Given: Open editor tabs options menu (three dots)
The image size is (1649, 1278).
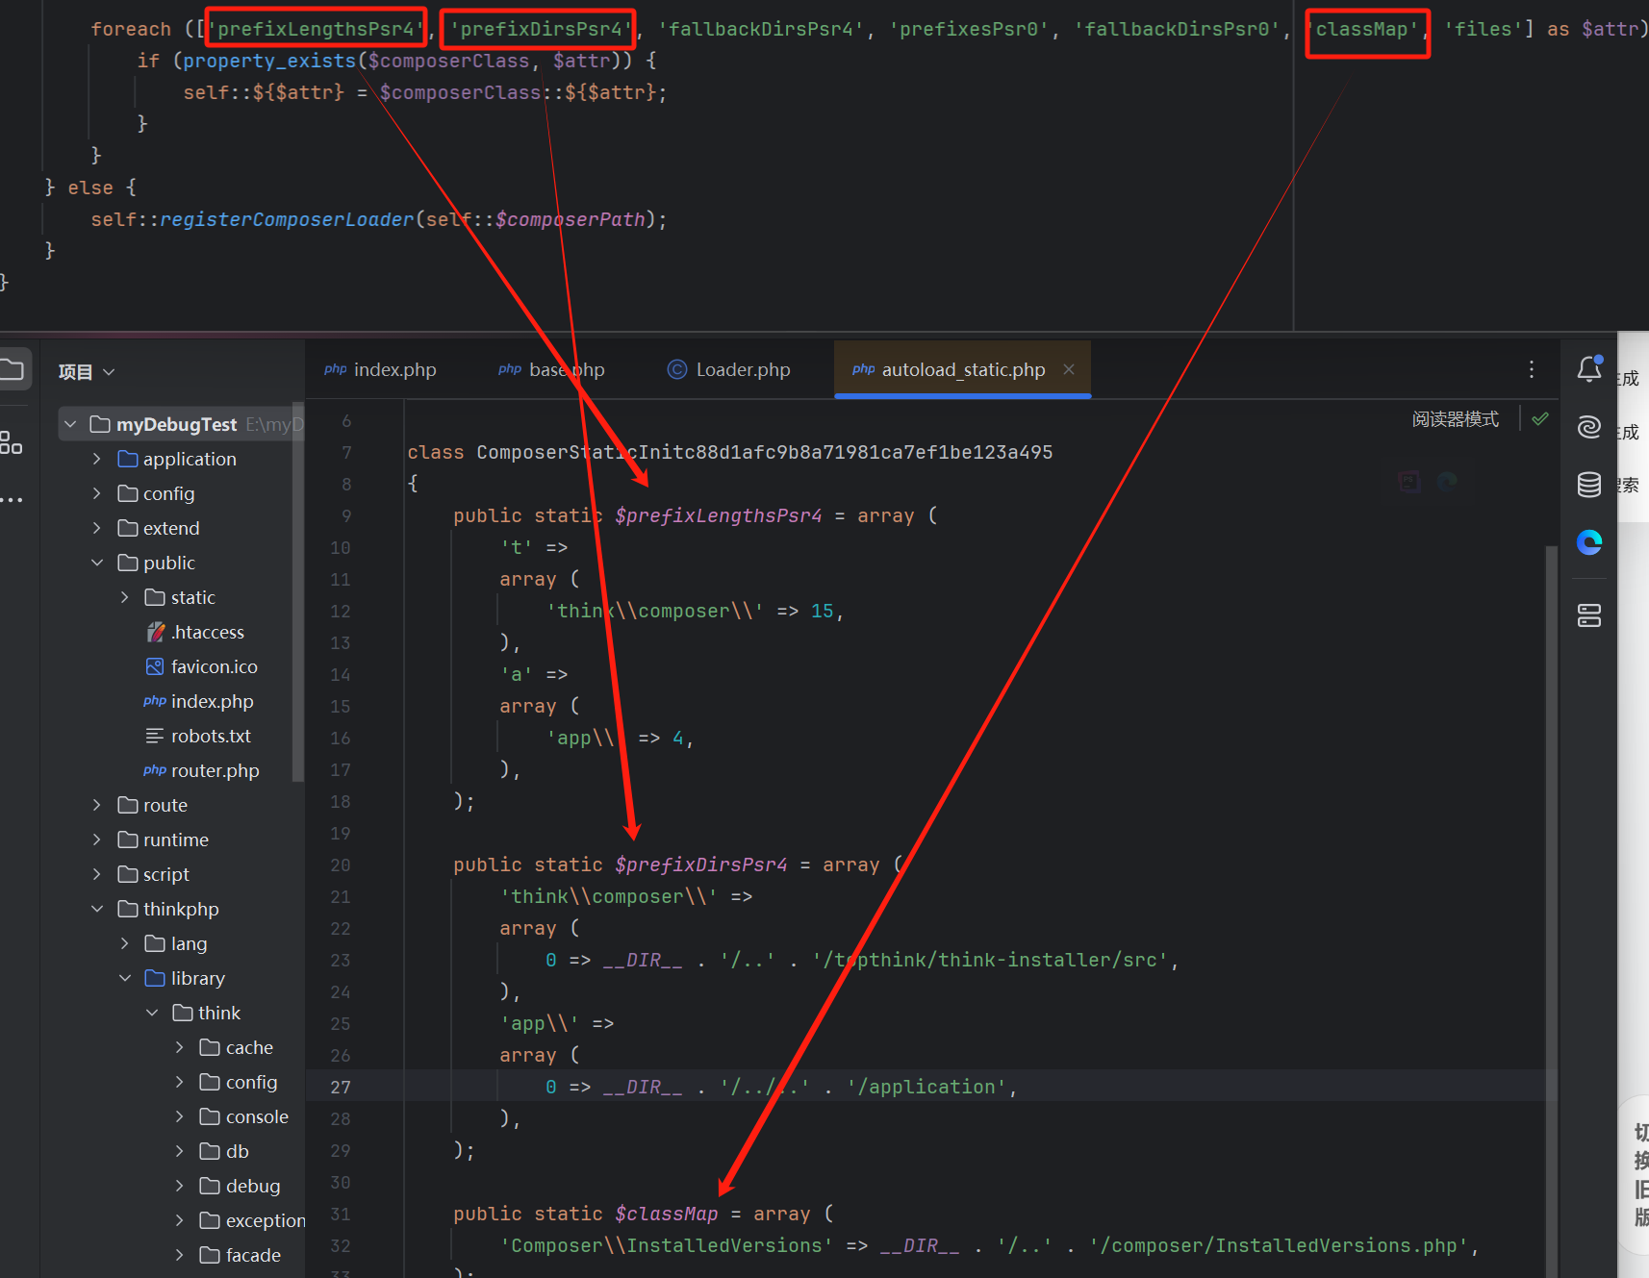Looking at the screenshot, I should 1532,369.
